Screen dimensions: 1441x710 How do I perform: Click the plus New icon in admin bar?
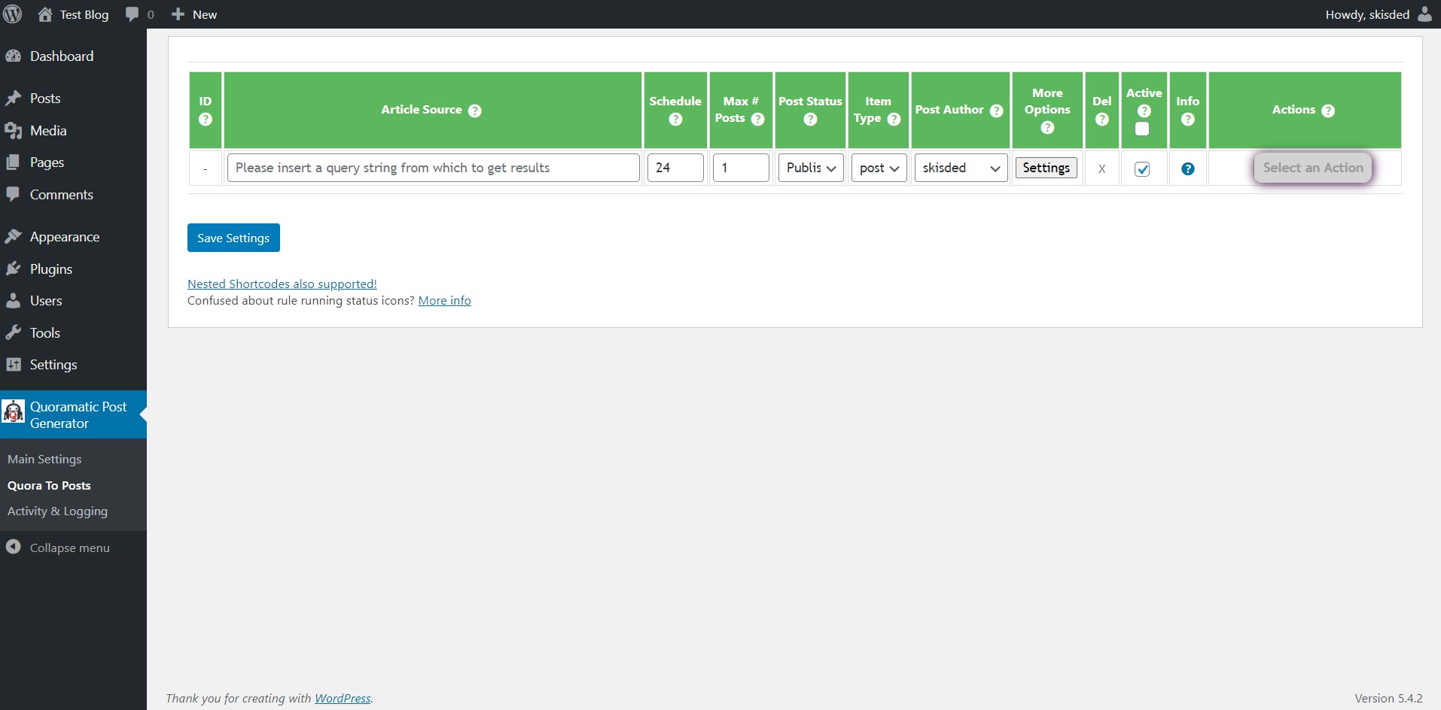[x=178, y=14]
